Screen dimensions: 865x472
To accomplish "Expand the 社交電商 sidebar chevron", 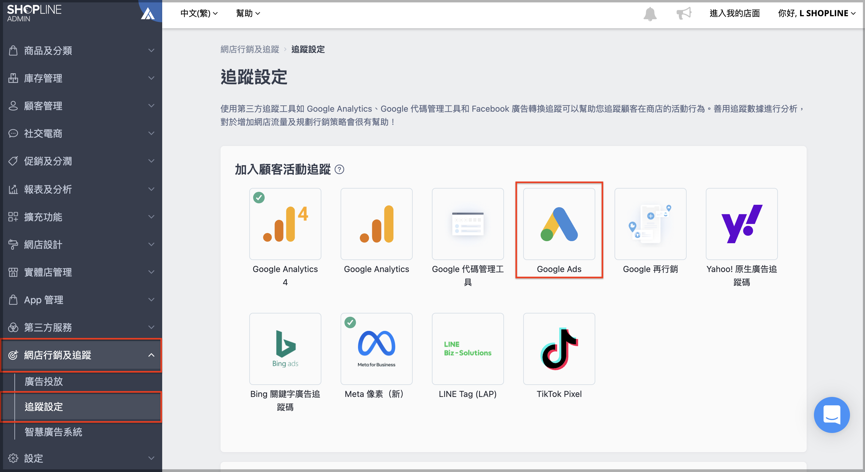I will pos(151,133).
